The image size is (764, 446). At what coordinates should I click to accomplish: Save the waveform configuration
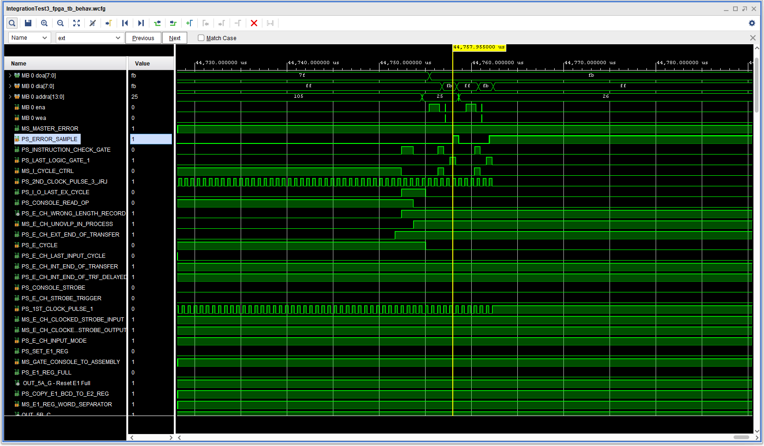click(x=28, y=23)
